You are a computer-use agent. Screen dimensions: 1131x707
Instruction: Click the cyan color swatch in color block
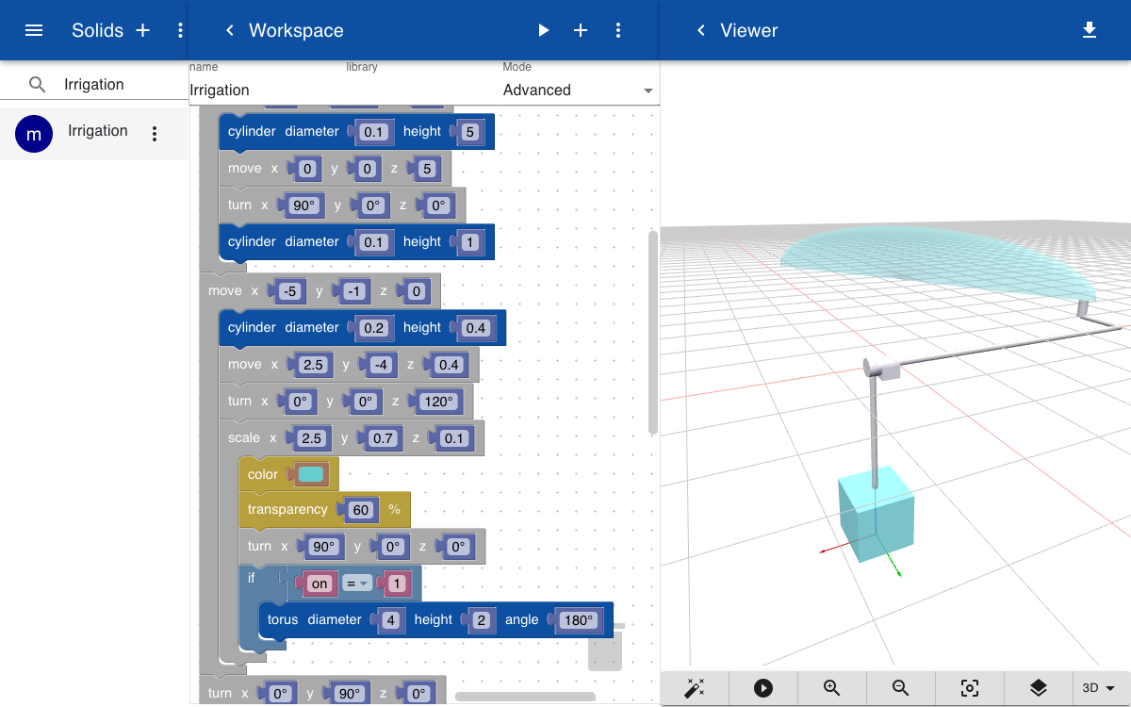(311, 474)
